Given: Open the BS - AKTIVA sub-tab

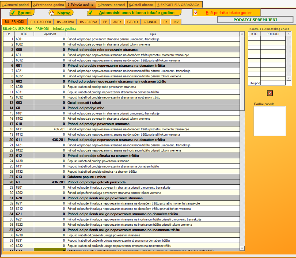Looking at the screenshot, I should coord(66,22).
